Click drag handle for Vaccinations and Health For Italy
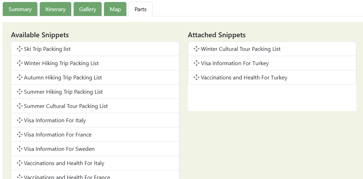 click(x=20, y=163)
